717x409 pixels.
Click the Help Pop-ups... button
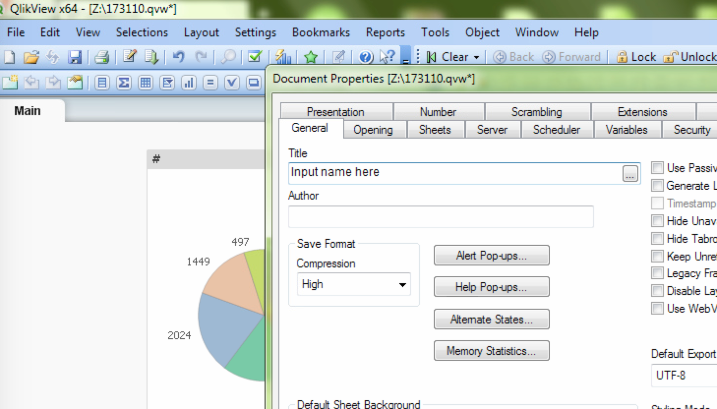(491, 287)
